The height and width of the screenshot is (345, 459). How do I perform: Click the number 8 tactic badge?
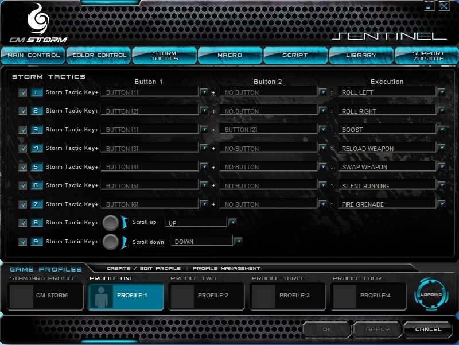pos(36,223)
